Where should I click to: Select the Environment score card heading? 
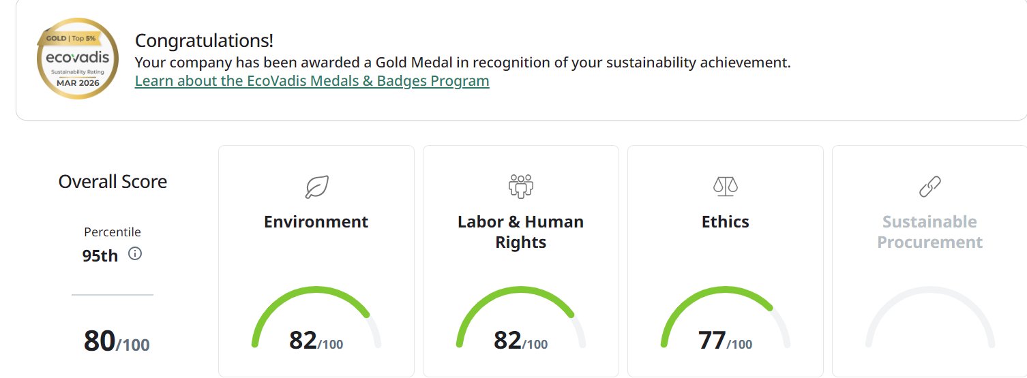pos(316,222)
